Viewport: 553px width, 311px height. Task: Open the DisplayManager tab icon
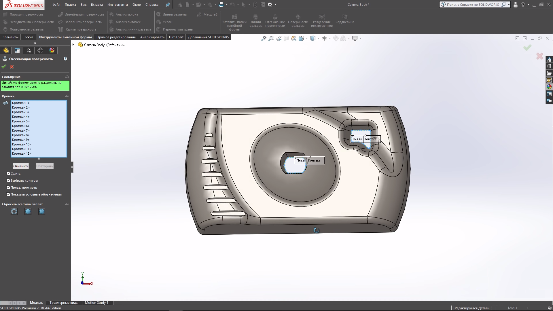pos(52,50)
